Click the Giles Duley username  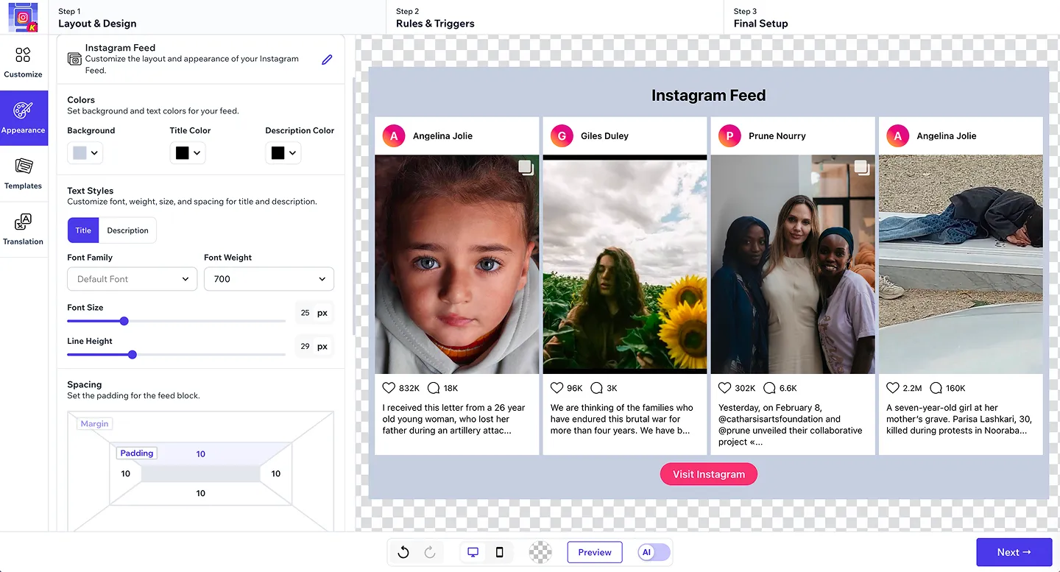pyautogui.click(x=605, y=136)
